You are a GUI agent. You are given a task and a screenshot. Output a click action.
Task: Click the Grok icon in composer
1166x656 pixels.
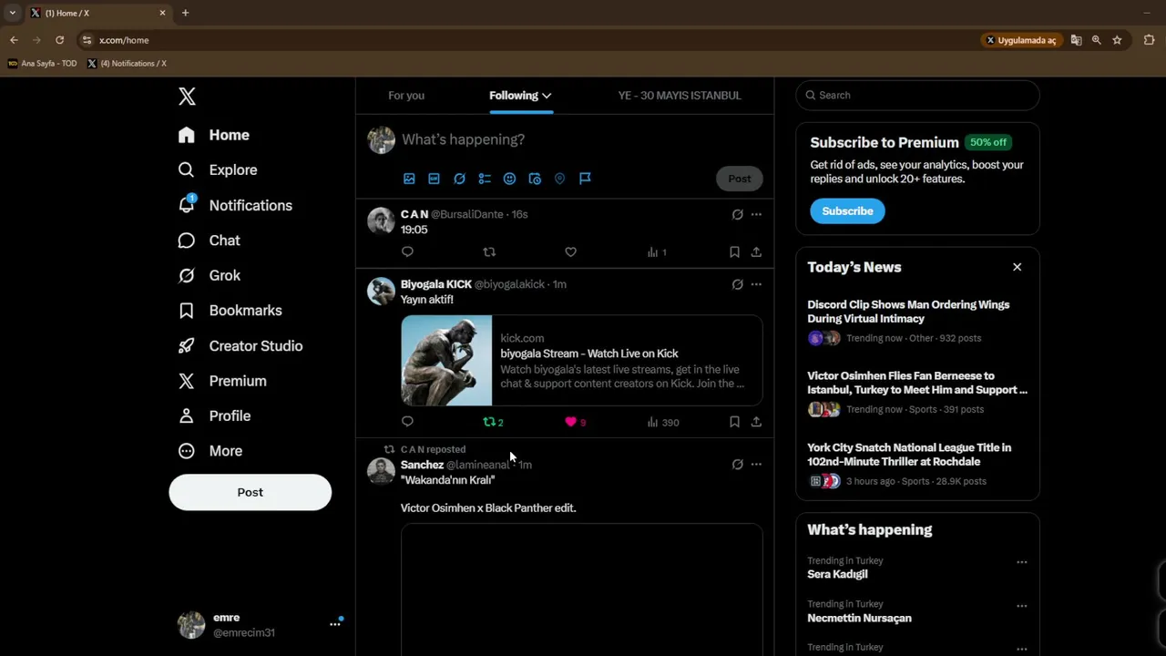point(459,179)
